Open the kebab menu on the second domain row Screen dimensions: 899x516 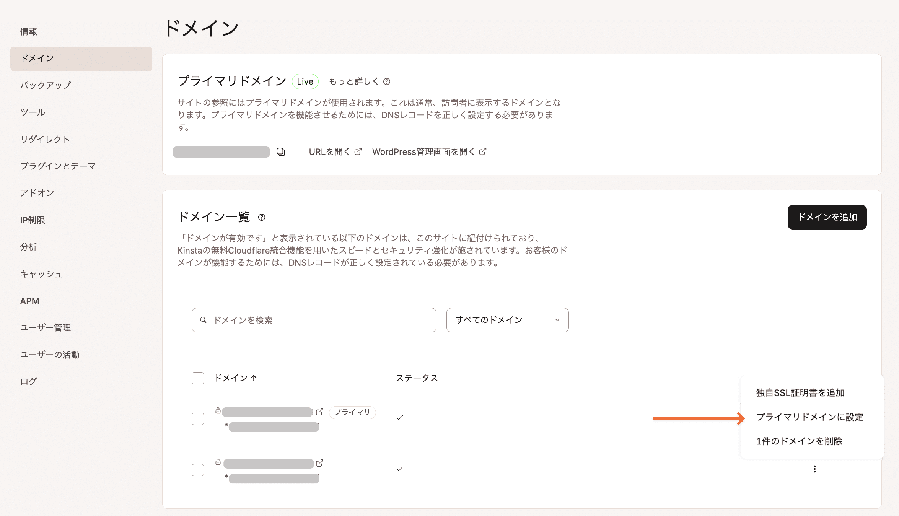click(815, 469)
